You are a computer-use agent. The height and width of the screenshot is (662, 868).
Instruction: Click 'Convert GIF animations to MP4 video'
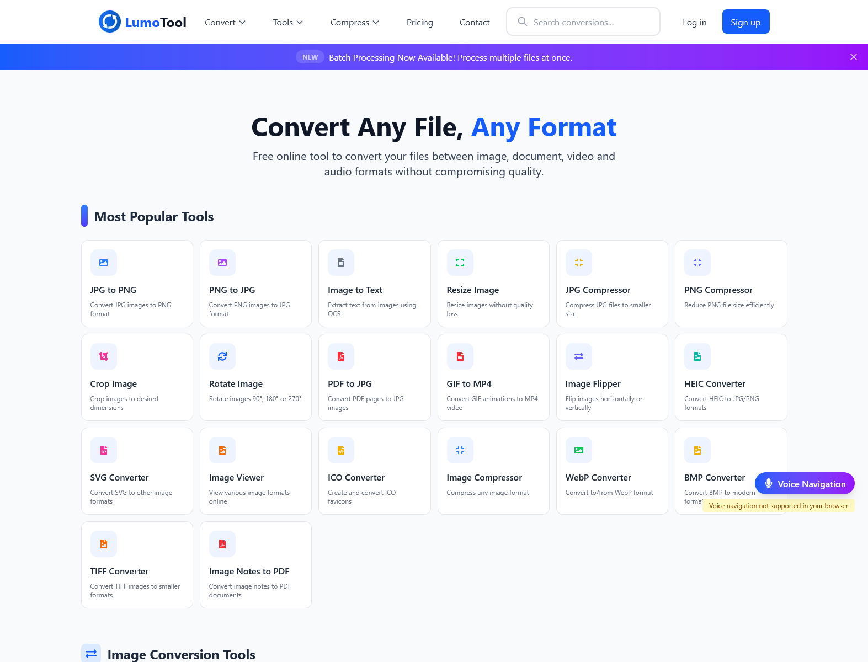point(492,403)
